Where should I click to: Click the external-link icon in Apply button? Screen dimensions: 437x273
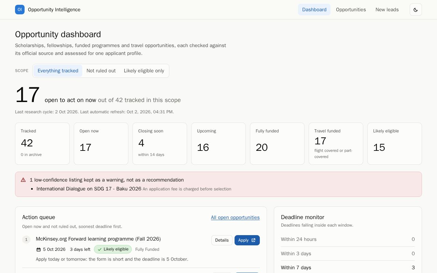(253, 240)
